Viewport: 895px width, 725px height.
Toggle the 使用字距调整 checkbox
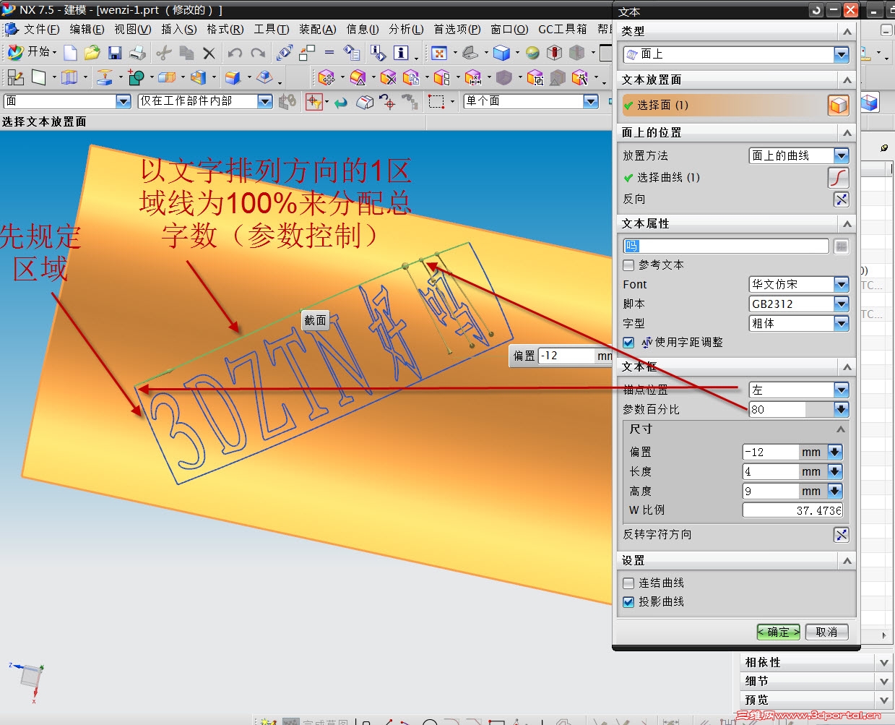628,343
